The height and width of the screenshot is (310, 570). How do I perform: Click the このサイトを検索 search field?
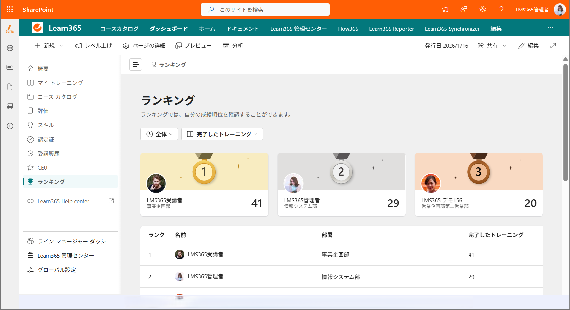tap(265, 10)
